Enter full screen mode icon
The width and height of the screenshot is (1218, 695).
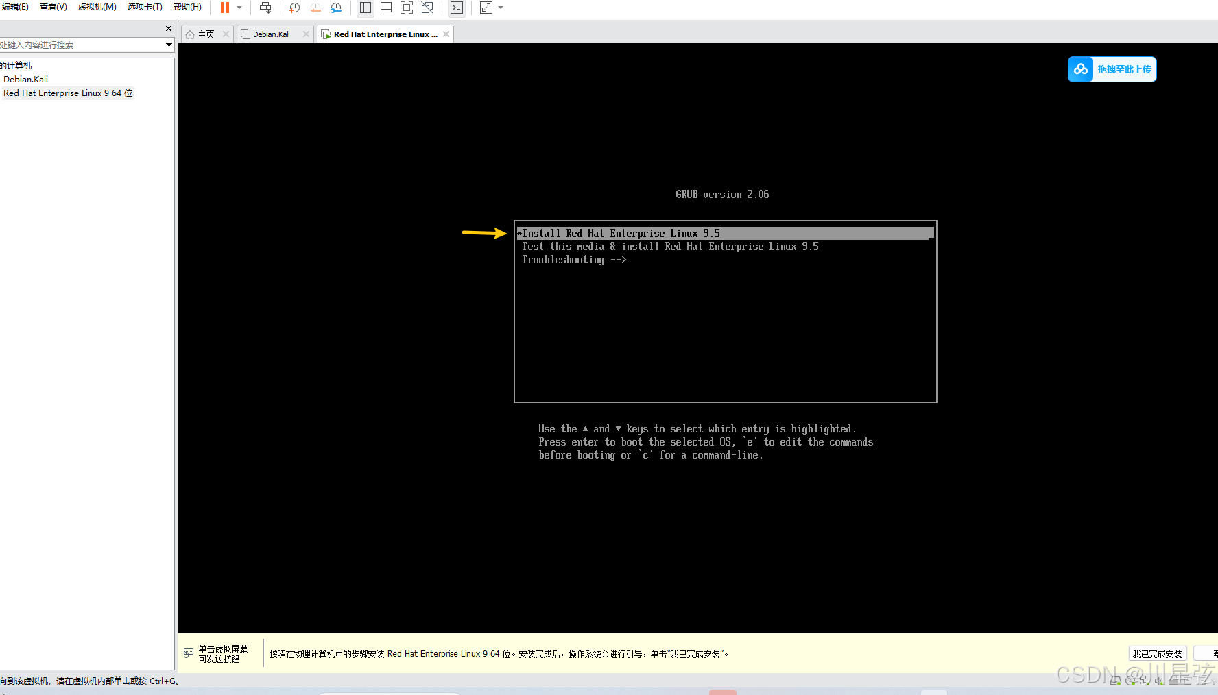(x=407, y=8)
